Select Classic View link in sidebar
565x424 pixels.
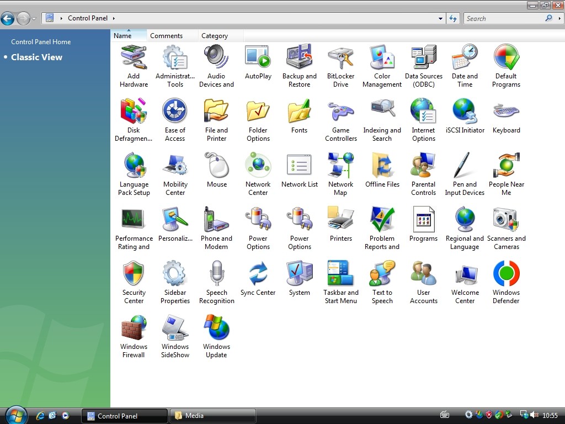coord(36,57)
